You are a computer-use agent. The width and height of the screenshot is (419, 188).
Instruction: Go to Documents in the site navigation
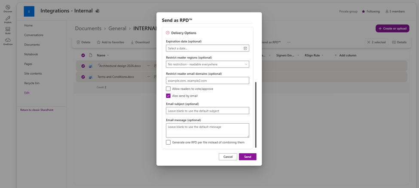(32, 45)
